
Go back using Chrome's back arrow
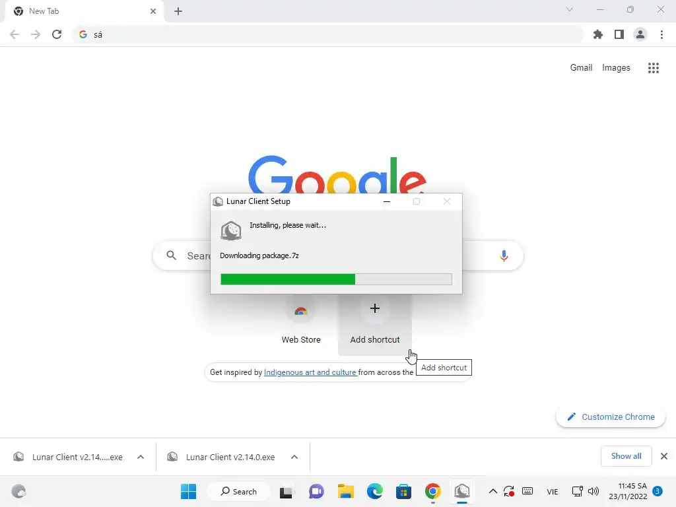(15, 34)
